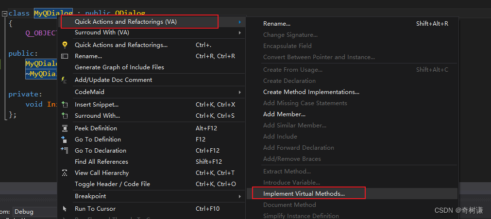Click the lightbulb Quick Actions icon
The width and height of the screenshot is (491, 219).
(65, 45)
